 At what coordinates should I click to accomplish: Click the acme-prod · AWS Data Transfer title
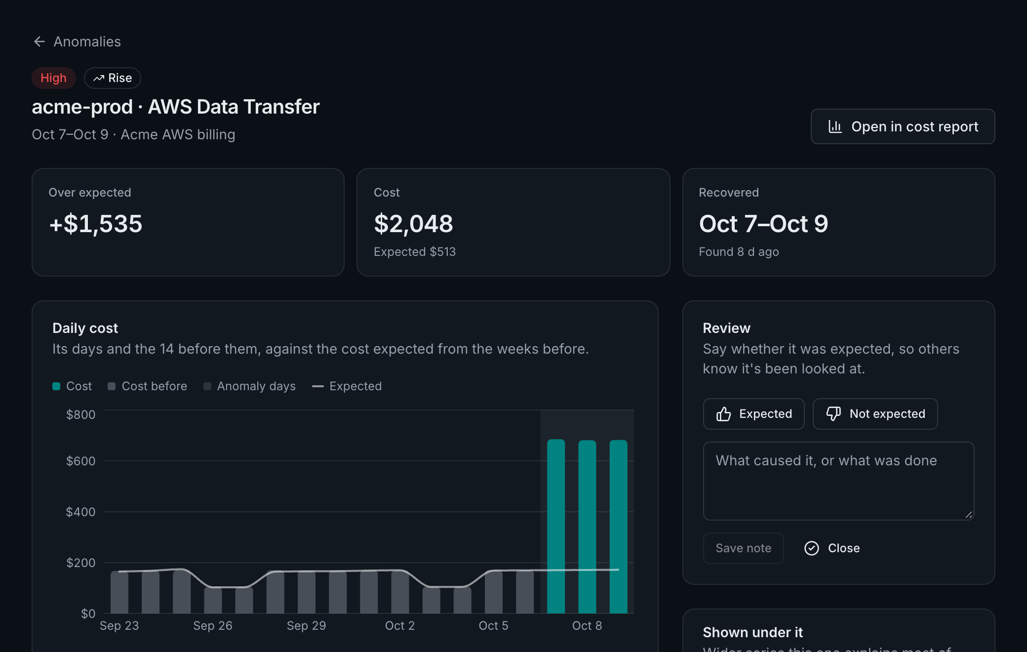176,107
